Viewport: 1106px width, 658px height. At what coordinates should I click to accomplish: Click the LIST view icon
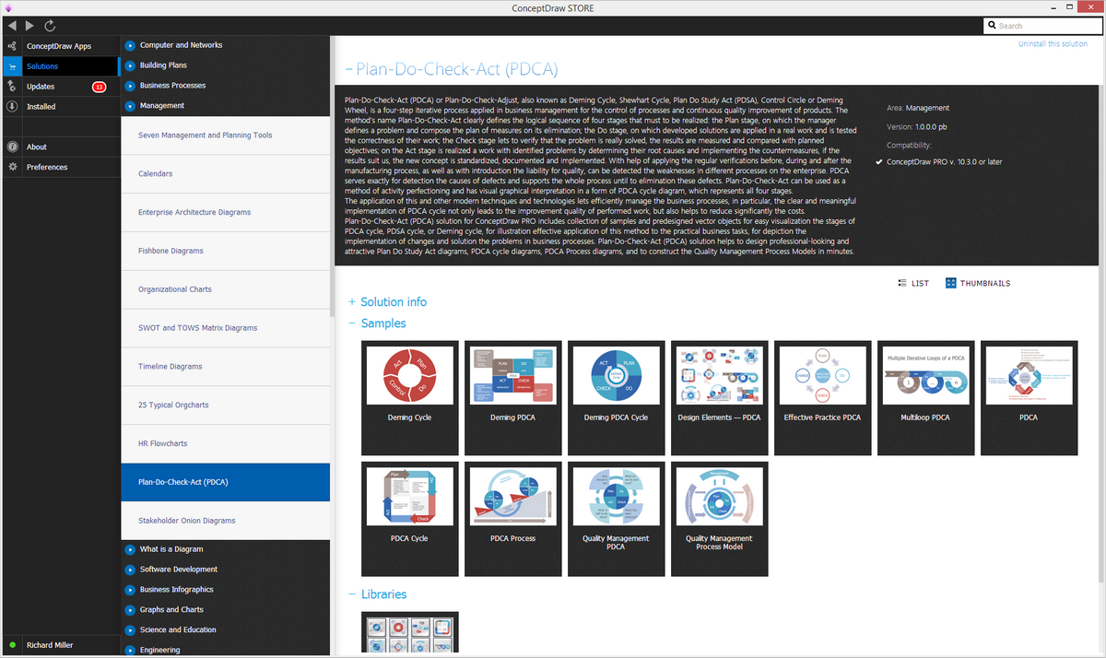[x=902, y=283]
